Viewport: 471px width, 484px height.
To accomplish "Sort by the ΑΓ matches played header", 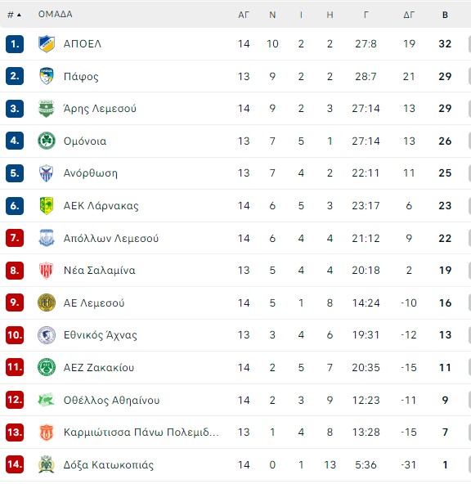I will click(x=244, y=15).
